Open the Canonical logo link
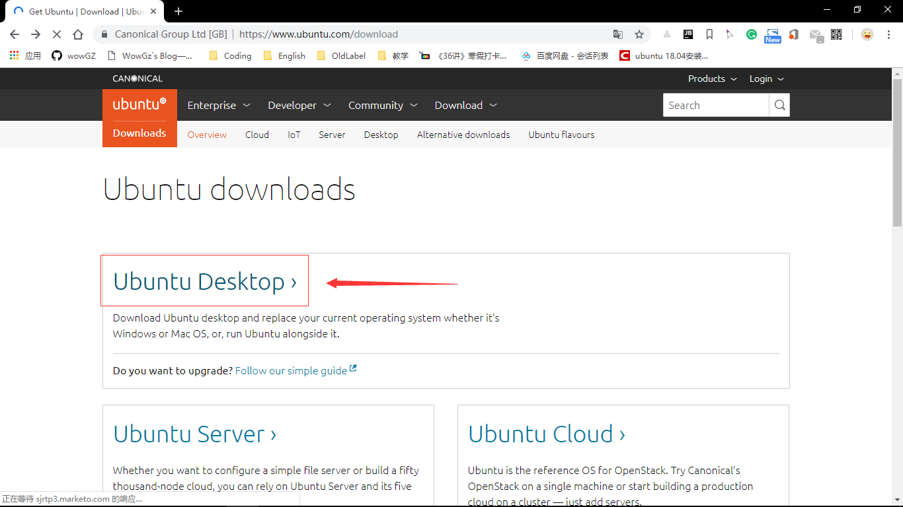This screenshot has width=903, height=507. point(137,79)
